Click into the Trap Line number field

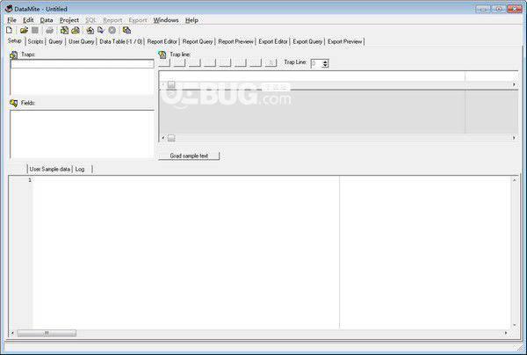316,63
